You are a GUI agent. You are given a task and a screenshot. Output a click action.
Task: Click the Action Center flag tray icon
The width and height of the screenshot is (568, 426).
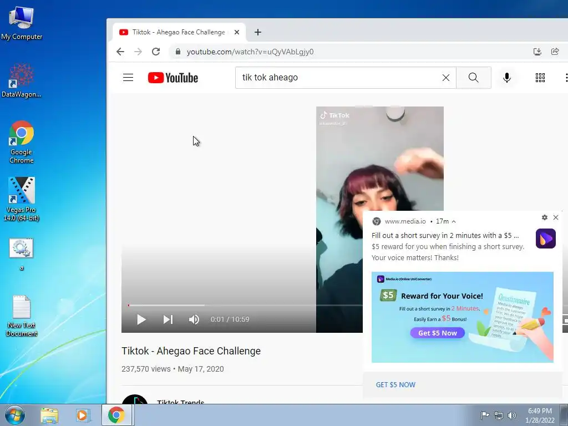click(485, 415)
